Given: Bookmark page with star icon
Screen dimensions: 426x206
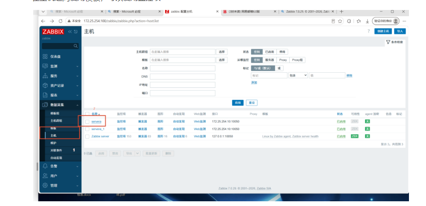Looking at the screenshot, I should (x=340, y=21).
